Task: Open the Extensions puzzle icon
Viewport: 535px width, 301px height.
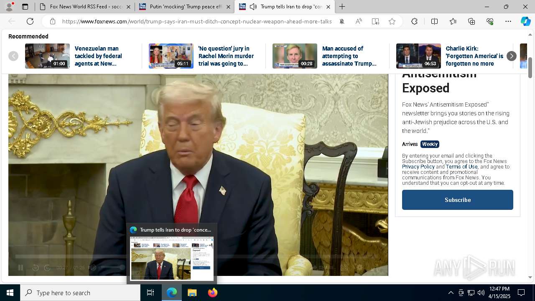Action: [x=414, y=21]
